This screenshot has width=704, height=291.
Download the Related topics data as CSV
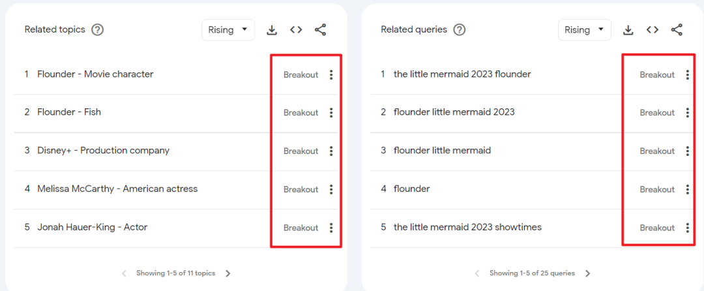272,30
